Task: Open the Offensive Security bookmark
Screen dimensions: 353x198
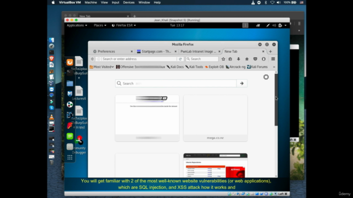Action: click(141, 67)
